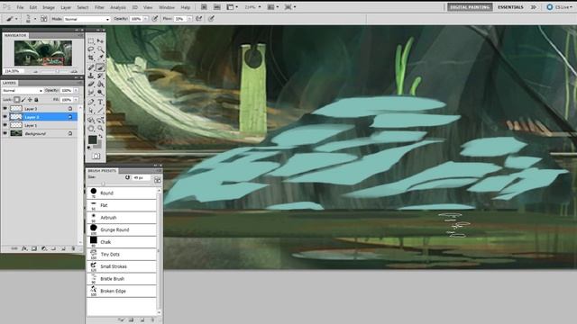This screenshot has width=577, height=324.
Task: Select the Path Selection tool
Action: (91, 111)
